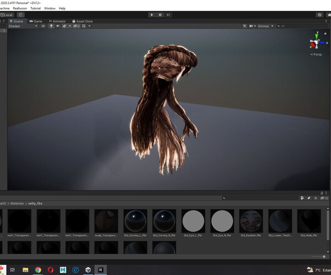
Task: Focus the Project panel search field
Action: (x=260, y=198)
